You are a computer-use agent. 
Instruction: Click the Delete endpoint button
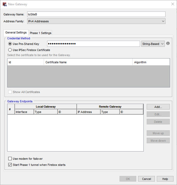pos(158,122)
